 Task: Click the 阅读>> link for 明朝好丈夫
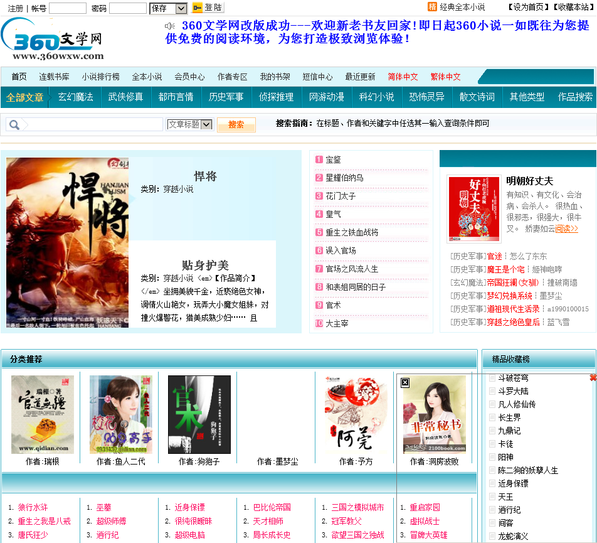pyautogui.click(x=566, y=228)
